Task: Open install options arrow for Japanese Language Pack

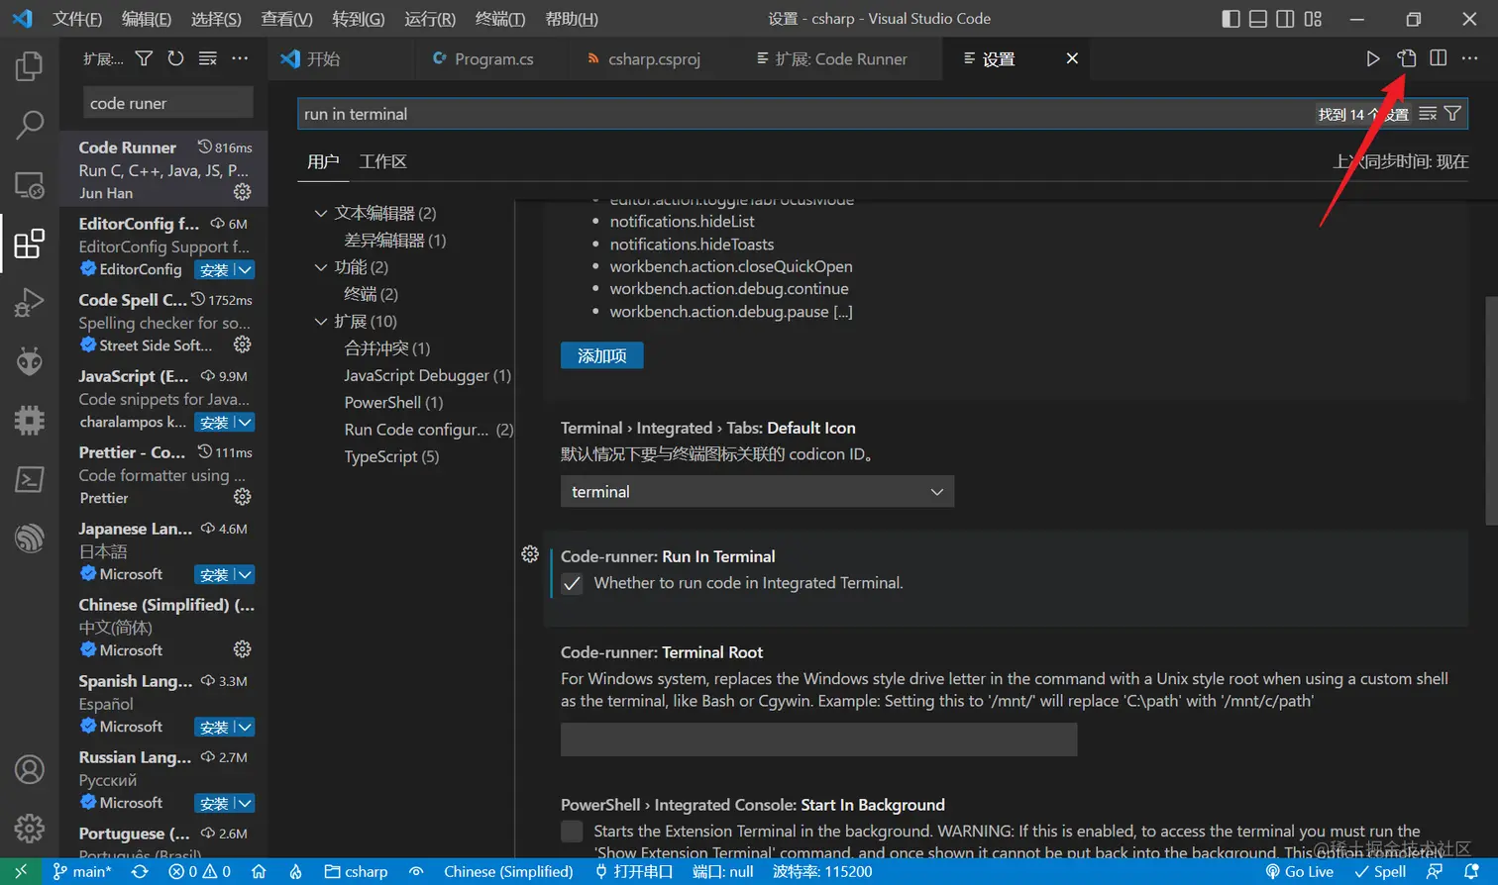Action: [245, 575]
